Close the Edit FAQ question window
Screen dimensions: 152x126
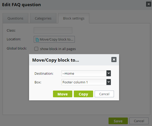click(149, 4)
